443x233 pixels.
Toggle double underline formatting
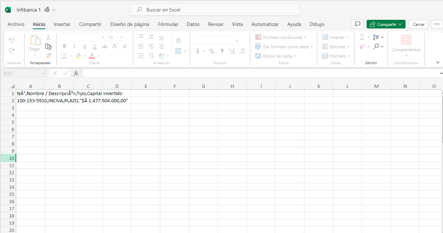tap(95, 46)
